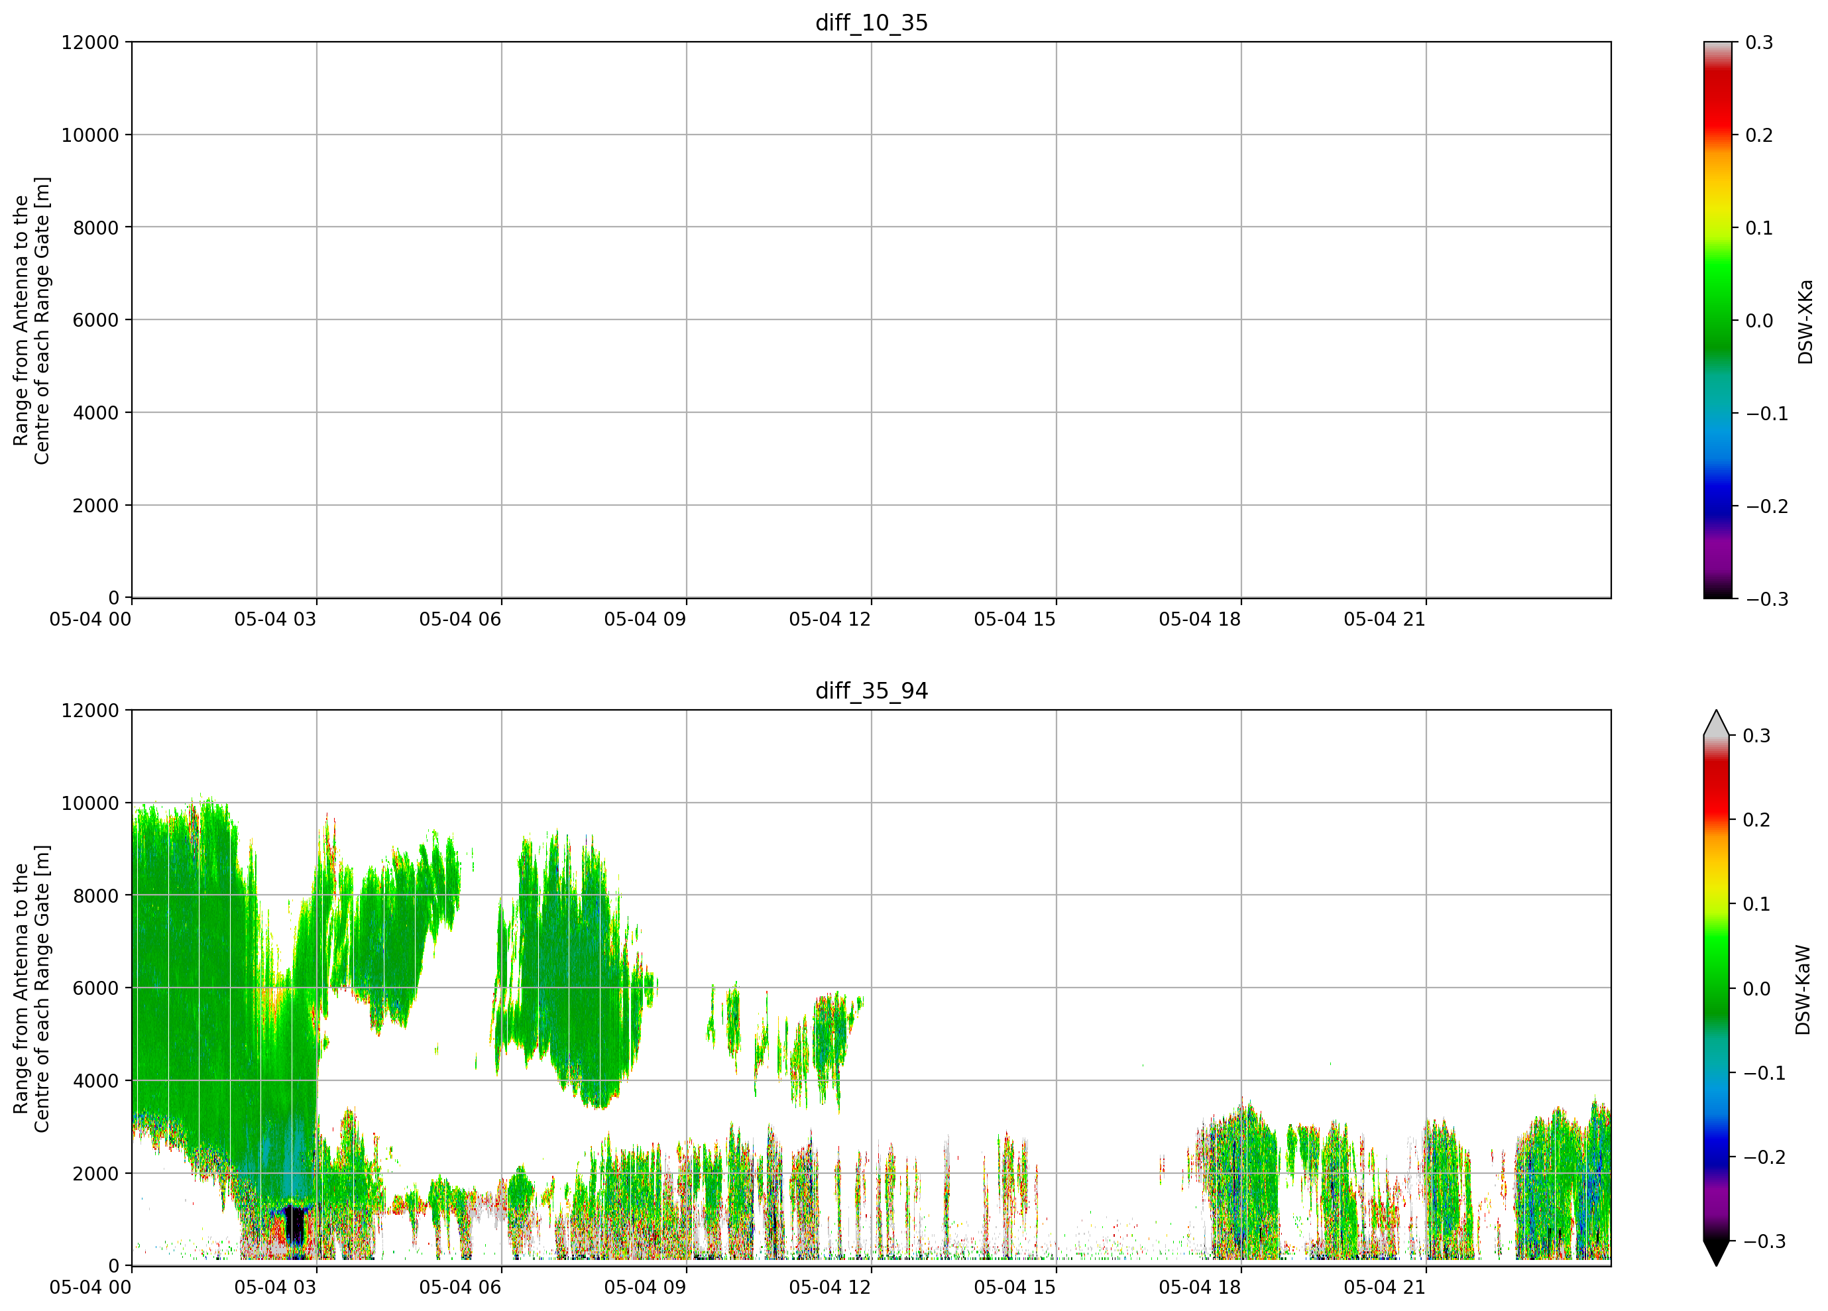1828x1311 pixels.
Task: Click the 05-04 06 x-tick under diff_35_94
Action: [x=460, y=1288]
